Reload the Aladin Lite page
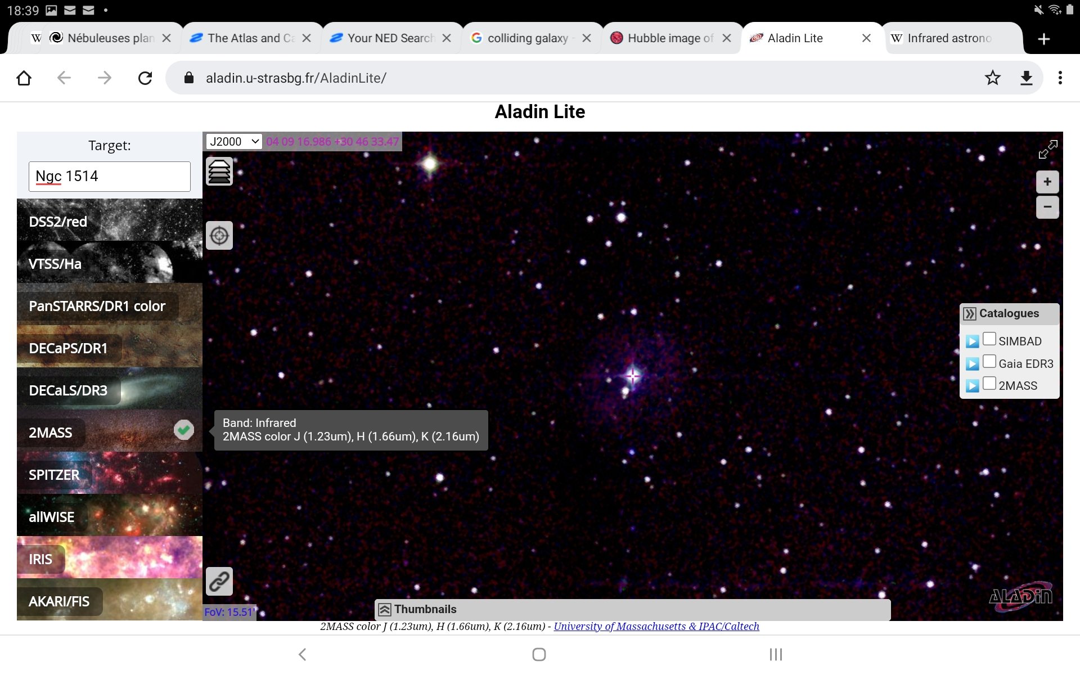 point(145,78)
